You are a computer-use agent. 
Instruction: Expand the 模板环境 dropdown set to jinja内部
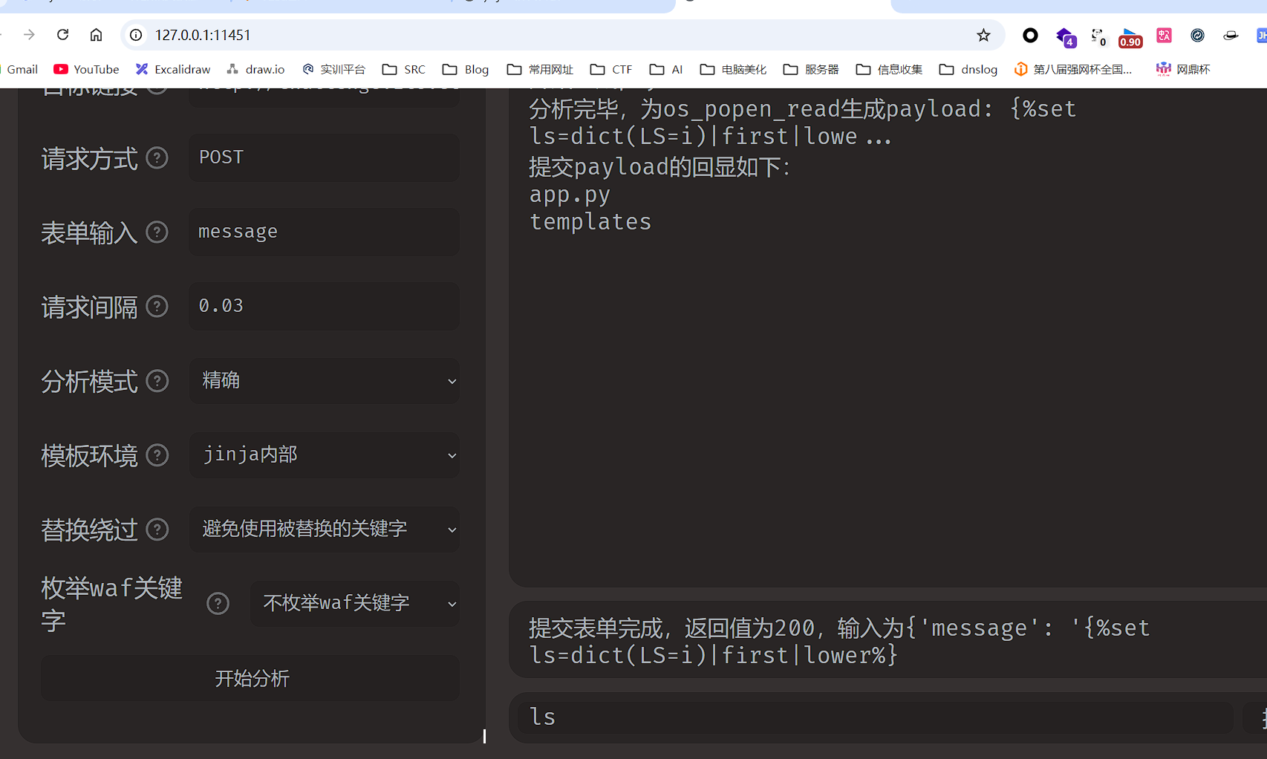(x=324, y=455)
